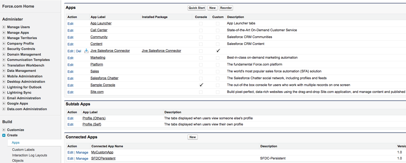Open Lightning Sync menu item

(x=19, y=92)
